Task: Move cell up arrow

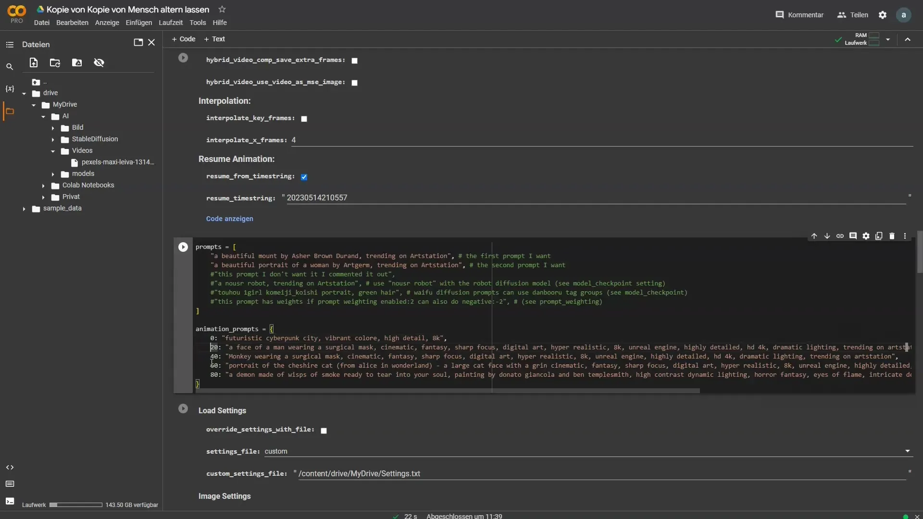Action: click(814, 236)
